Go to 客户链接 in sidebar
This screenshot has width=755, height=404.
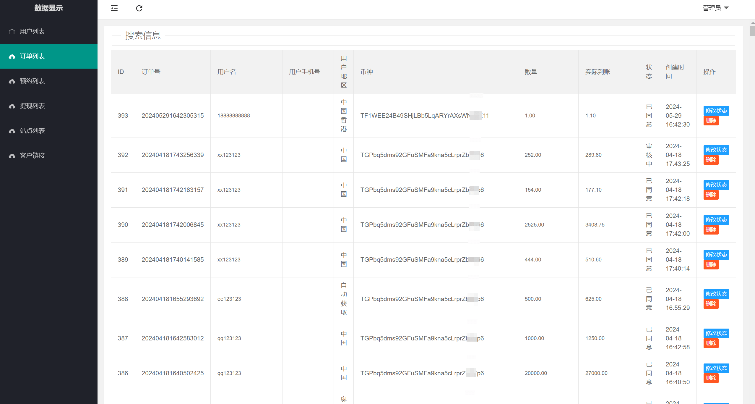coord(32,156)
